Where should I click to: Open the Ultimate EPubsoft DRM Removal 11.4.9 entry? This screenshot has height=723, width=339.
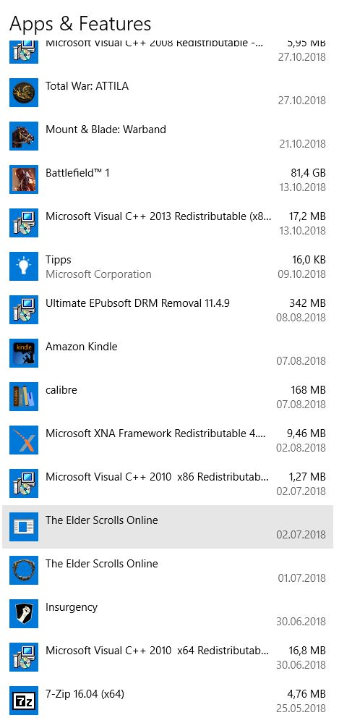coord(168,310)
